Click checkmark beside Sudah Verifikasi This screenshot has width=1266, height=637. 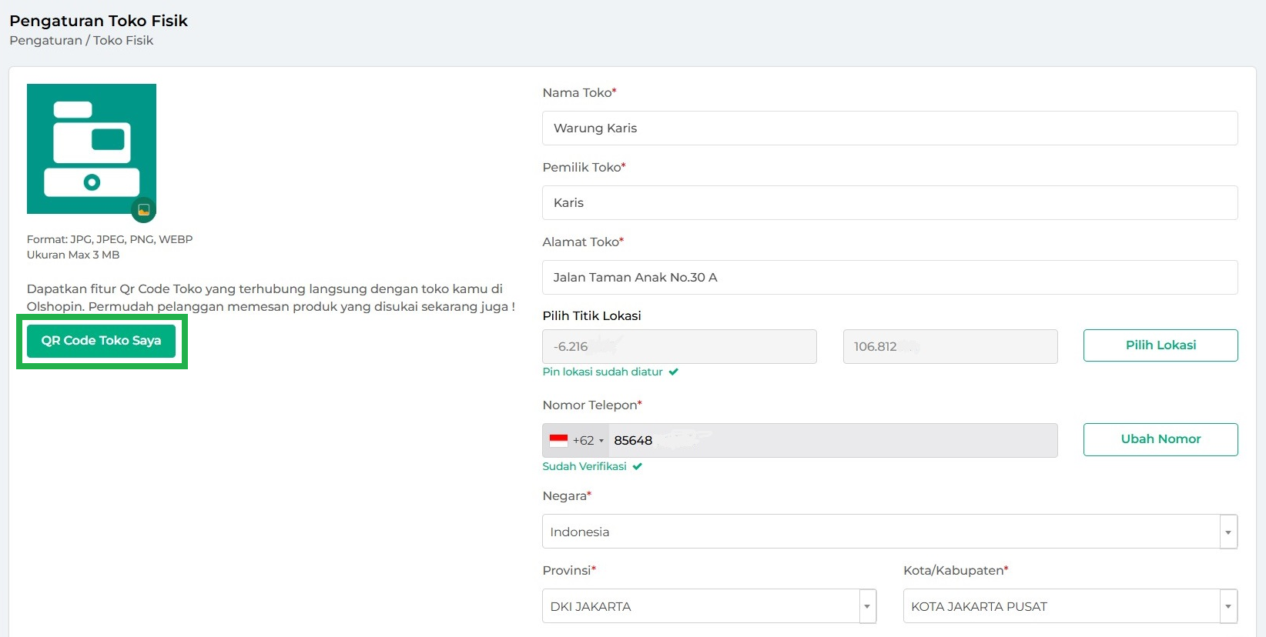coord(638,466)
